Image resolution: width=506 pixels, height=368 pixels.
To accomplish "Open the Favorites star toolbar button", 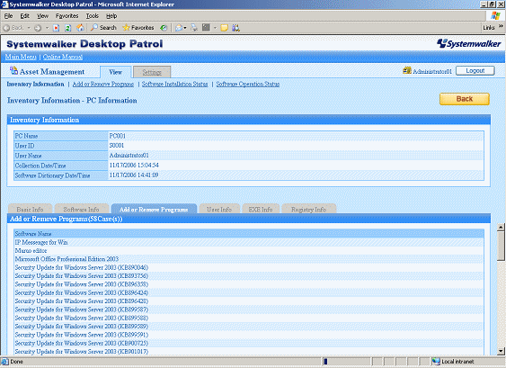I will click(x=138, y=28).
